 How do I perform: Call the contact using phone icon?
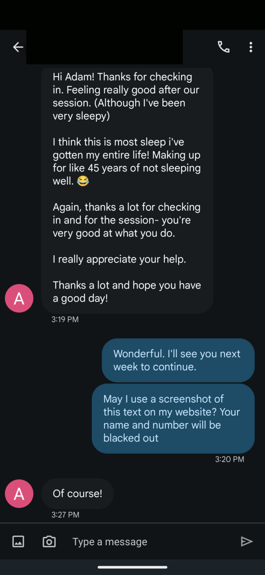(x=224, y=47)
